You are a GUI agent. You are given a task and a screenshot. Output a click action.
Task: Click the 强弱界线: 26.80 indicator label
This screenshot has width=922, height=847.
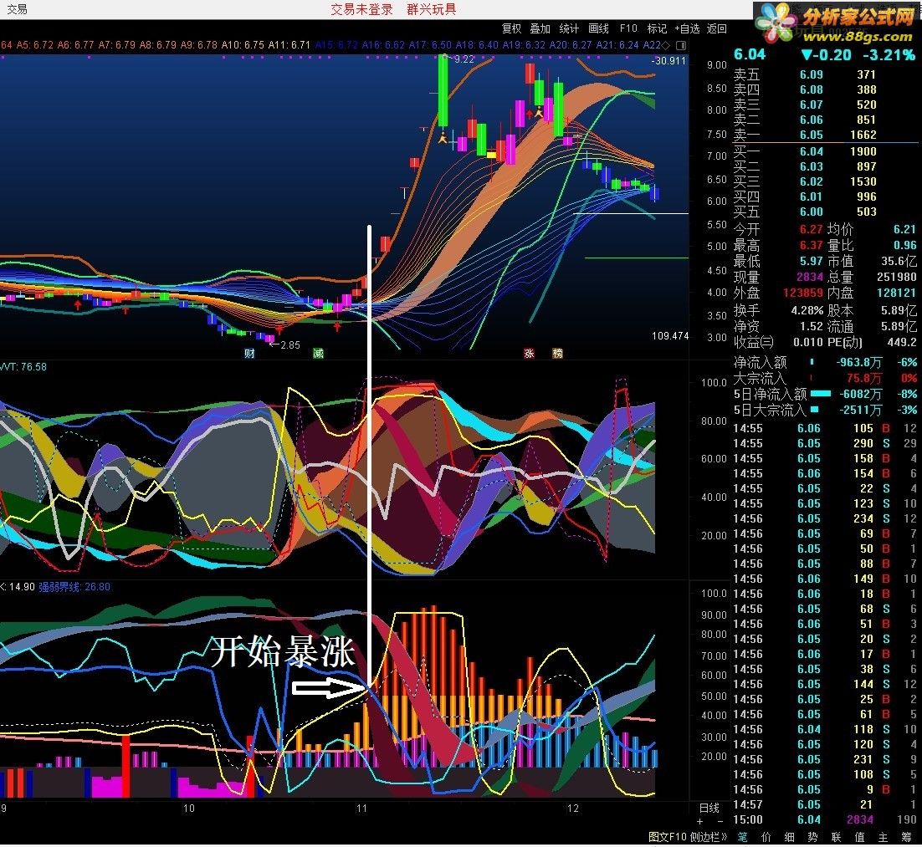(74, 587)
